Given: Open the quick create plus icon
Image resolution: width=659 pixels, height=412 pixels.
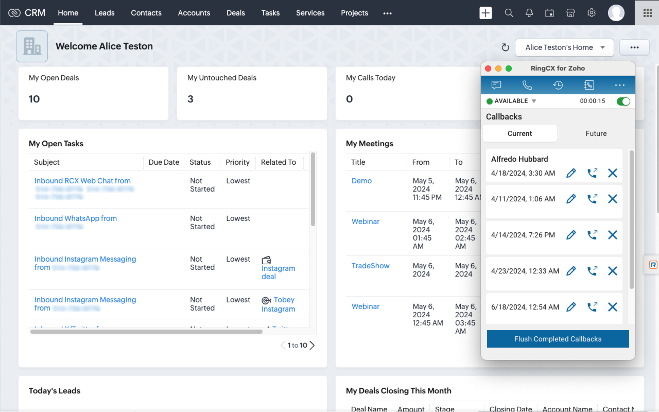Looking at the screenshot, I should point(485,13).
